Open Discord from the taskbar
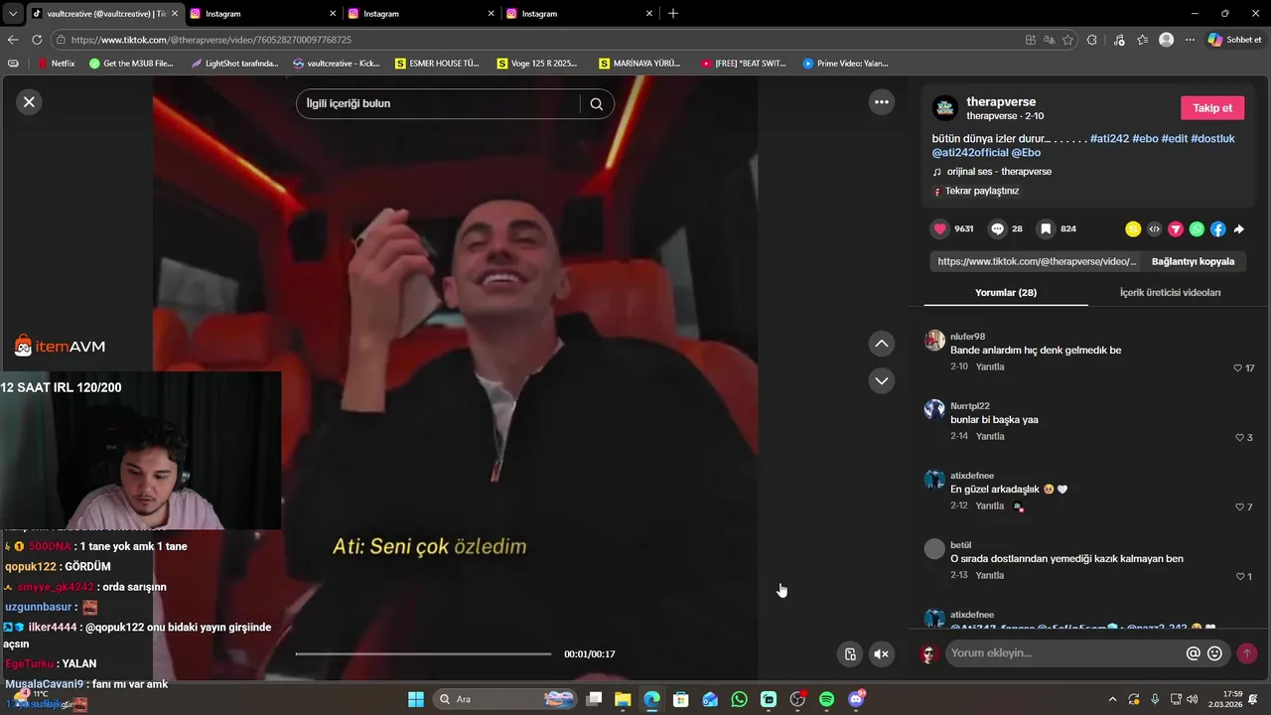 [x=856, y=699]
